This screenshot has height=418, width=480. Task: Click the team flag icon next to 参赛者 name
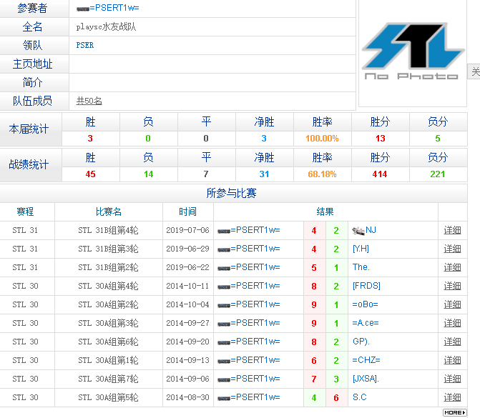[x=83, y=9]
